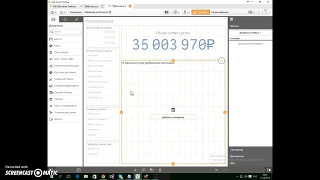Screen dimensions: 320x180
Task: Click the delete trash icon in bottom toolbar
Action: pyautogui.click(x=160, y=170)
